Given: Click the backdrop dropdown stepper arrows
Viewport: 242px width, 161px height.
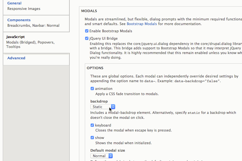Looking at the screenshot, I should tap(113, 107).
